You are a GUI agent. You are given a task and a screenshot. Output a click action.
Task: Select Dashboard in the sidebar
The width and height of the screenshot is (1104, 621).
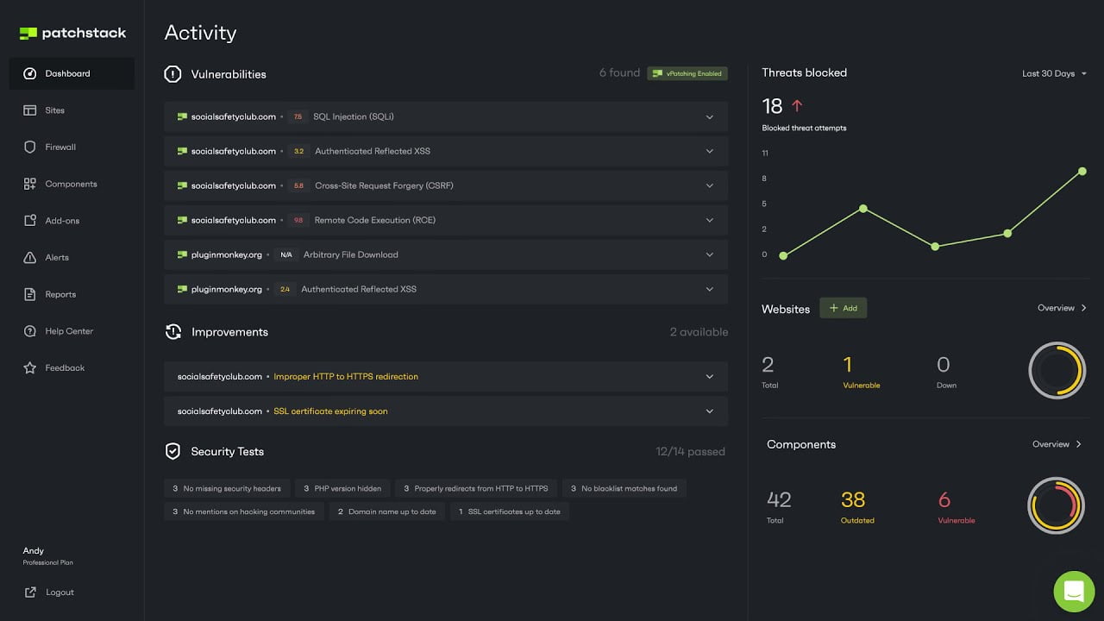(67, 73)
